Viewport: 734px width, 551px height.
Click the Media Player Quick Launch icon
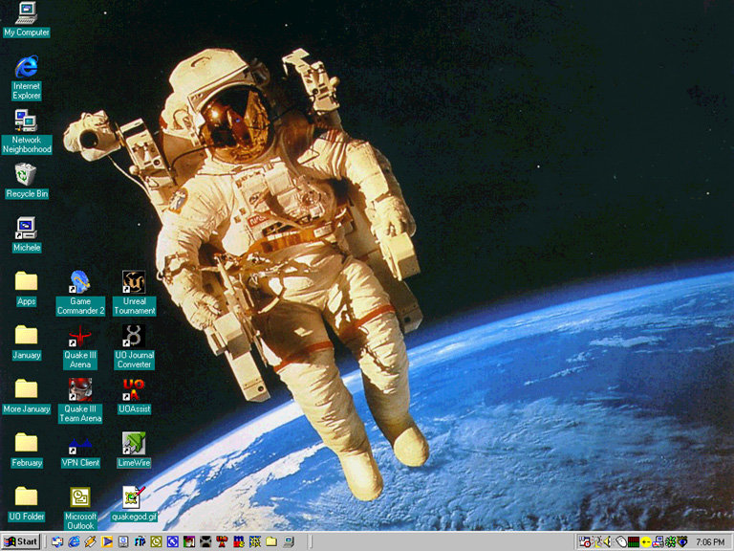[x=107, y=541]
